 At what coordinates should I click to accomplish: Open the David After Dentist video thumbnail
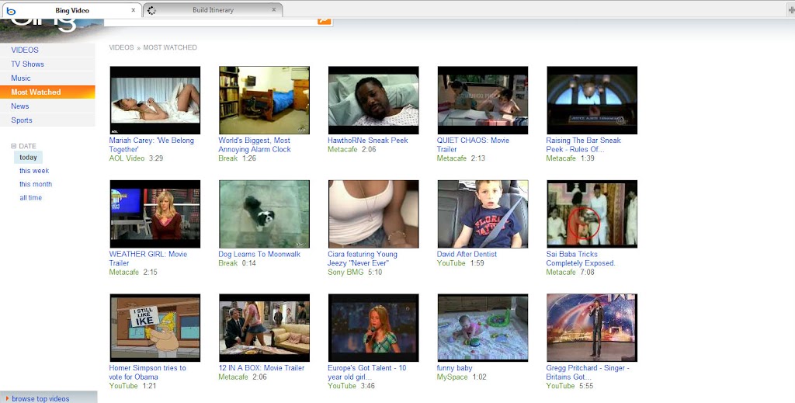pyautogui.click(x=482, y=214)
